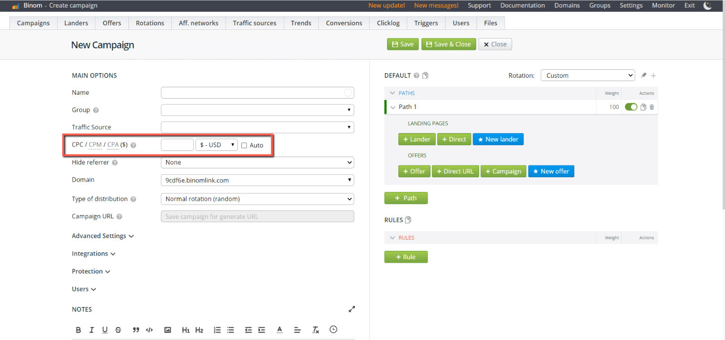Delete Path 1 with the trash icon

(x=652, y=107)
